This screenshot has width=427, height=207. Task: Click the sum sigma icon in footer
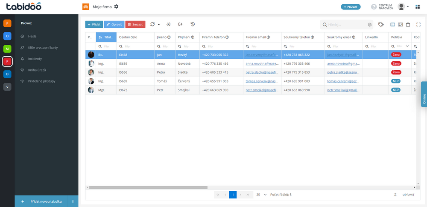(395, 195)
